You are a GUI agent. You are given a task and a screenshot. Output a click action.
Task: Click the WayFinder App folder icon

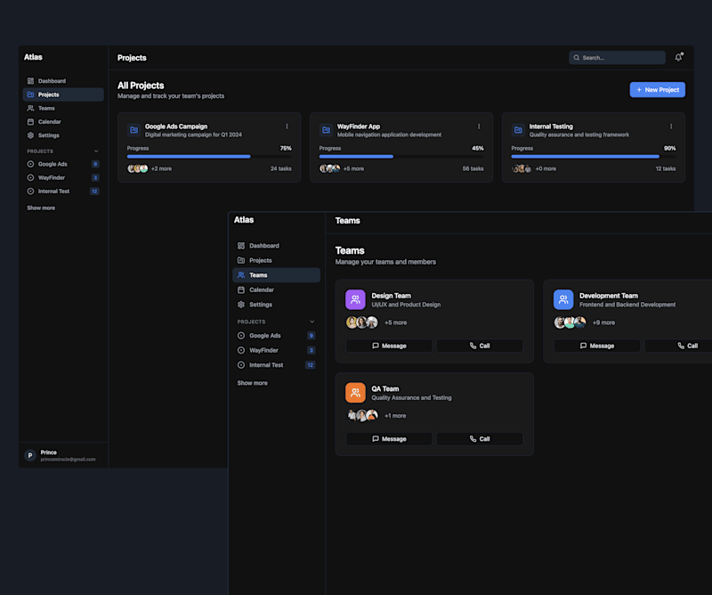point(326,130)
